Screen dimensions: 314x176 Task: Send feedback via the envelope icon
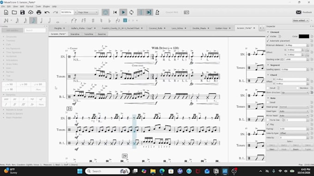point(299,12)
